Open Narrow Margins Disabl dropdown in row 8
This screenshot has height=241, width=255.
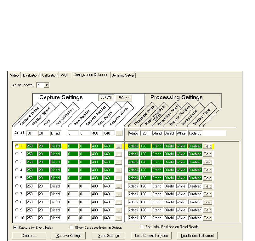coord(169,202)
